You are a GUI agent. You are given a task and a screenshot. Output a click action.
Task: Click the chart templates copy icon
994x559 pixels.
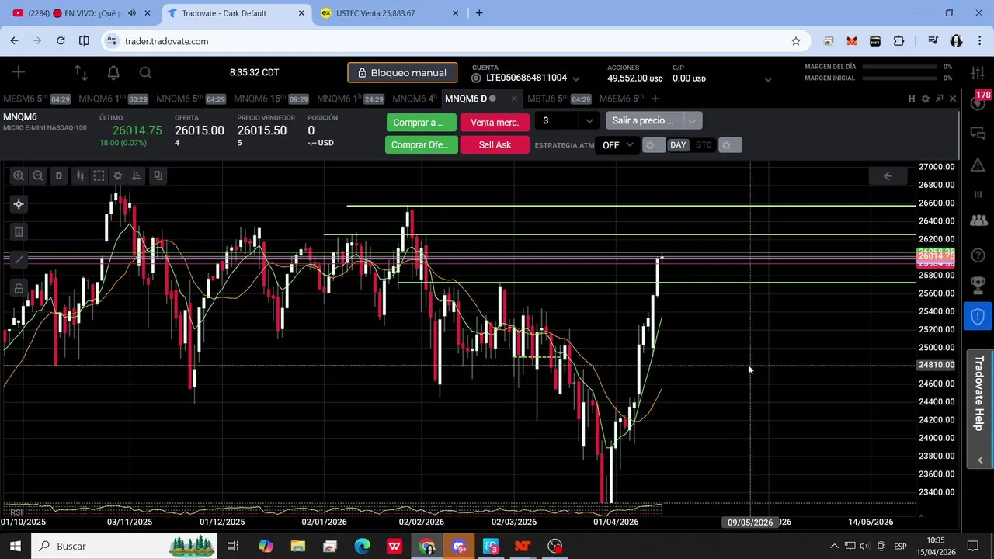tap(158, 175)
